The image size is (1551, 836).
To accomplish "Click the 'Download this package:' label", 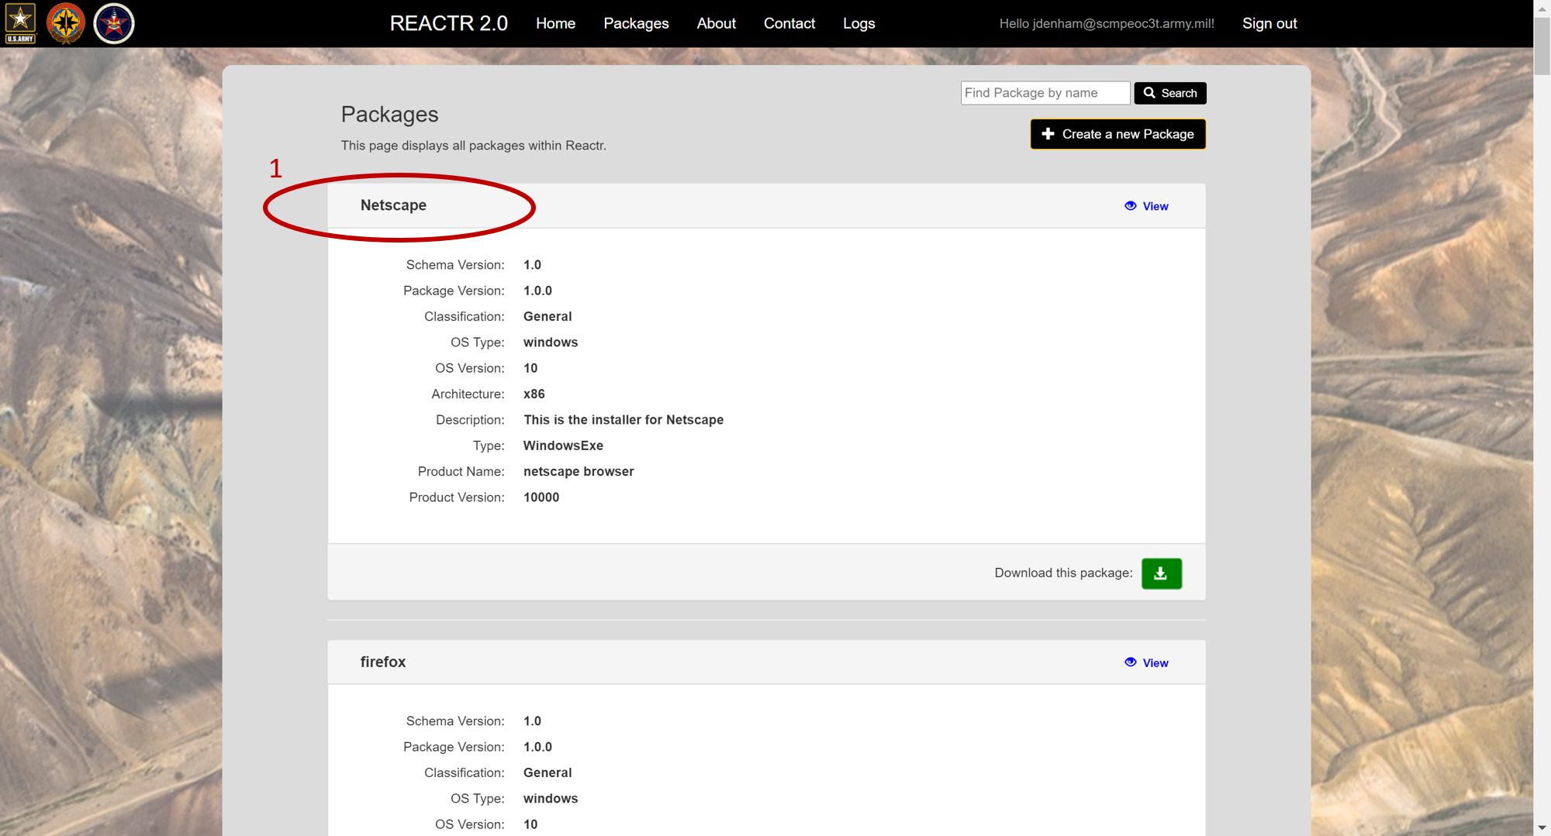I will click(1063, 573).
